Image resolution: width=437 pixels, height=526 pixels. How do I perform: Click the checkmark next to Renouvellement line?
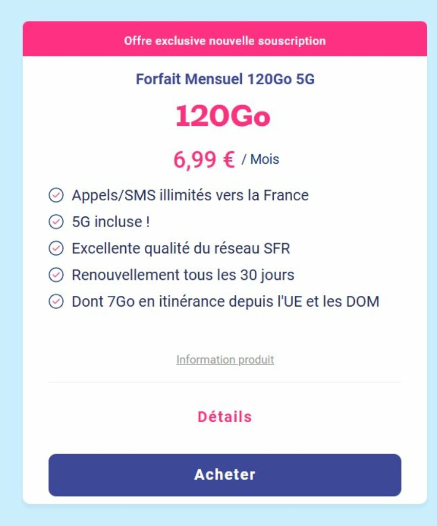pos(55,275)
